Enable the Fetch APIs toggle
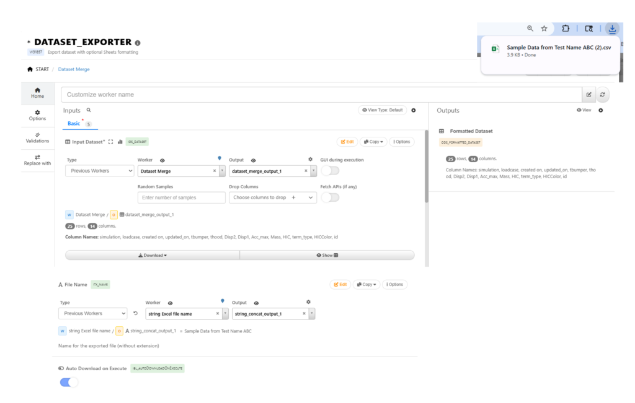The image size is (635, 403). (x=329, y=197)
